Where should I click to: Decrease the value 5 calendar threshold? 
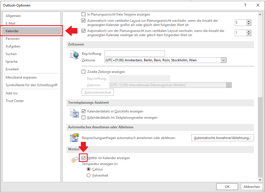point(249,24)
